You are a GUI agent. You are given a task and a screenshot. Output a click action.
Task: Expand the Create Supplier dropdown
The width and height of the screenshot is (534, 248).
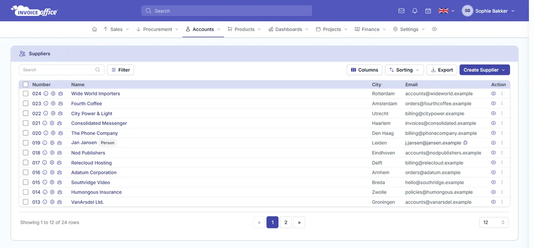click(x=503, y=70)
